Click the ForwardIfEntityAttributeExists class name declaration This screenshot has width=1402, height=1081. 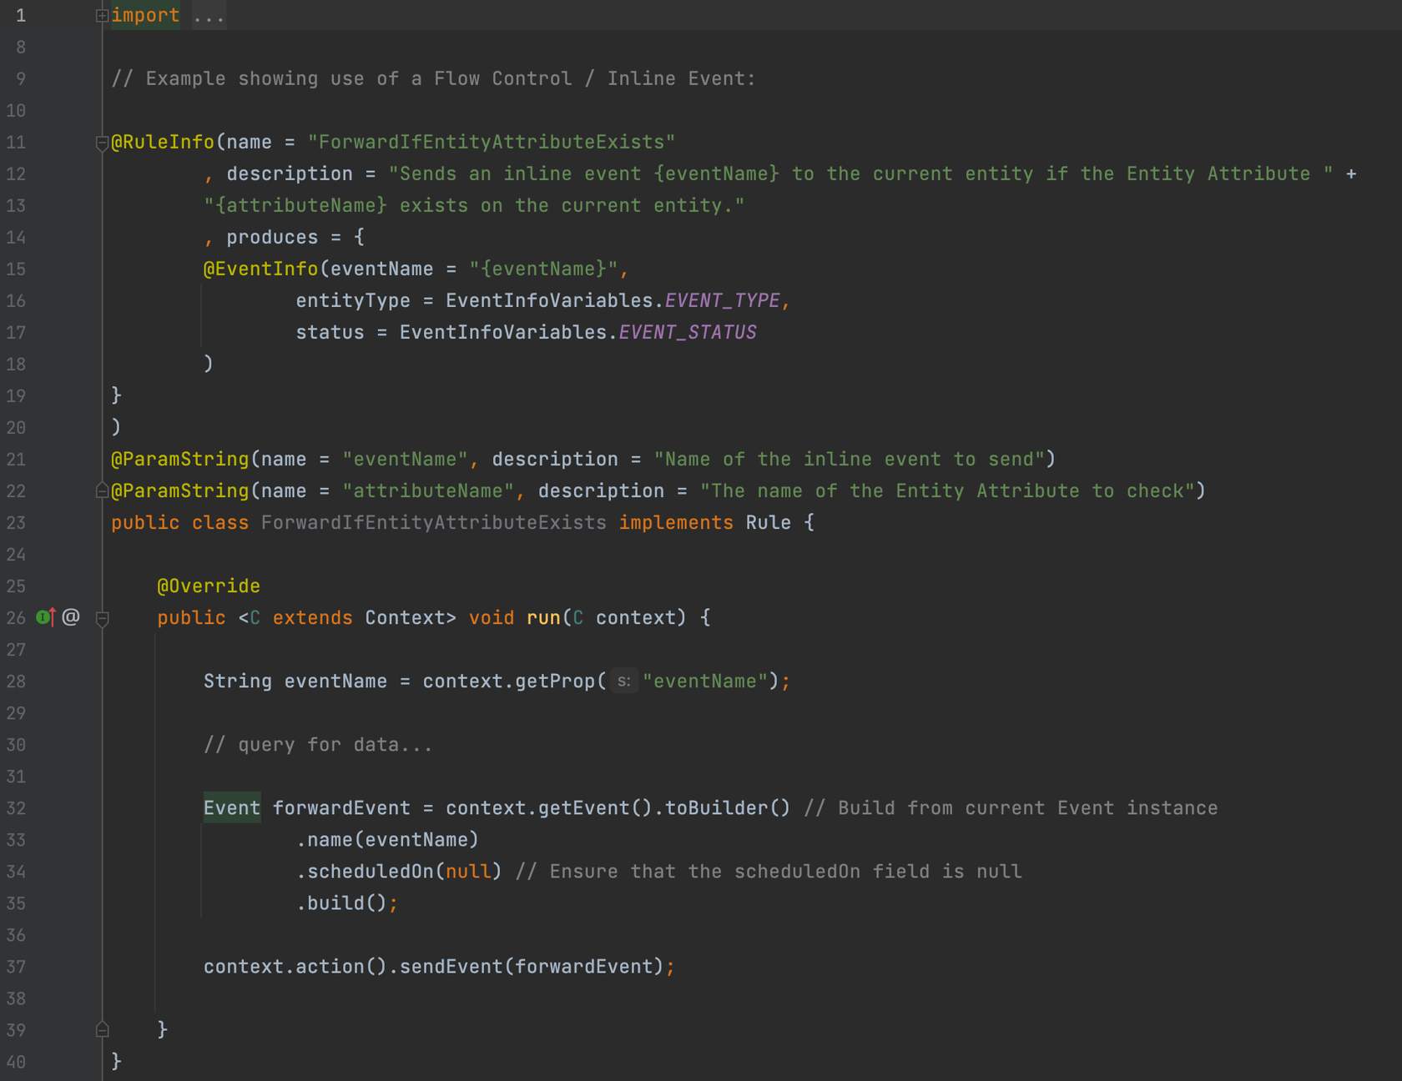(433, 523)
